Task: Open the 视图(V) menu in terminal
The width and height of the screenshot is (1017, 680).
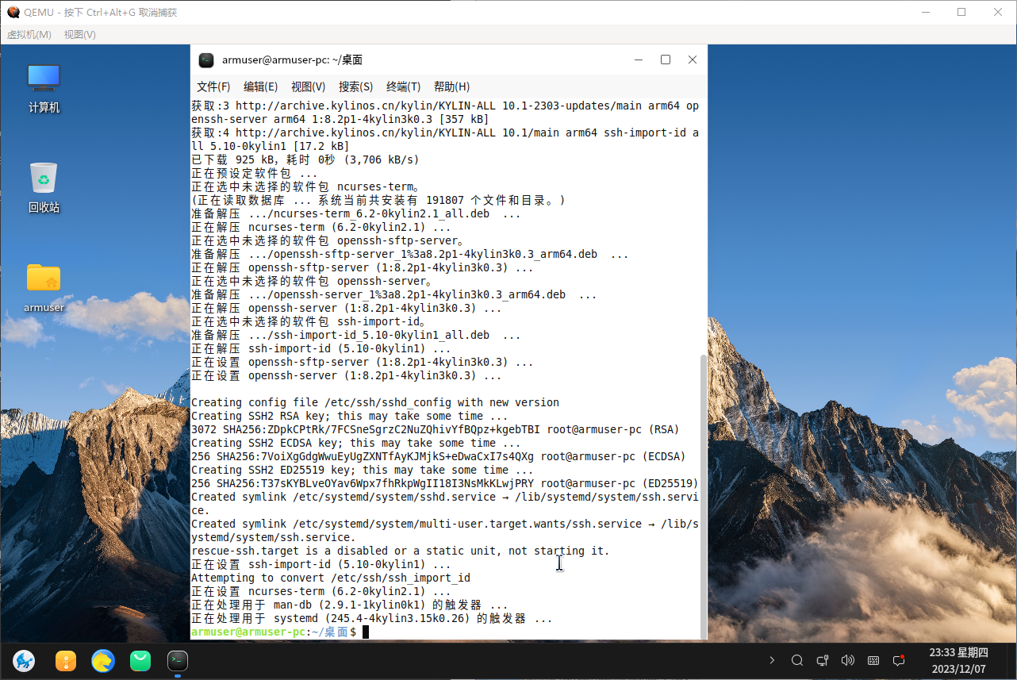Action: 308,86
